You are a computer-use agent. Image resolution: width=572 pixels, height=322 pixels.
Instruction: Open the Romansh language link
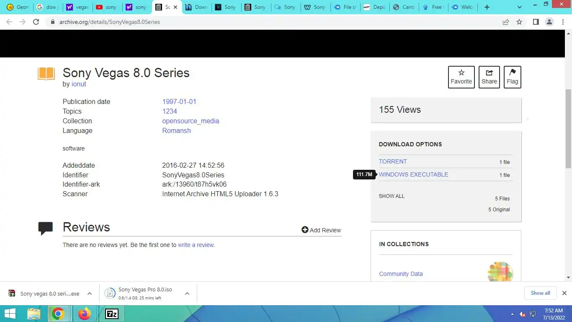pyautogui.click(x=176, y=130)
